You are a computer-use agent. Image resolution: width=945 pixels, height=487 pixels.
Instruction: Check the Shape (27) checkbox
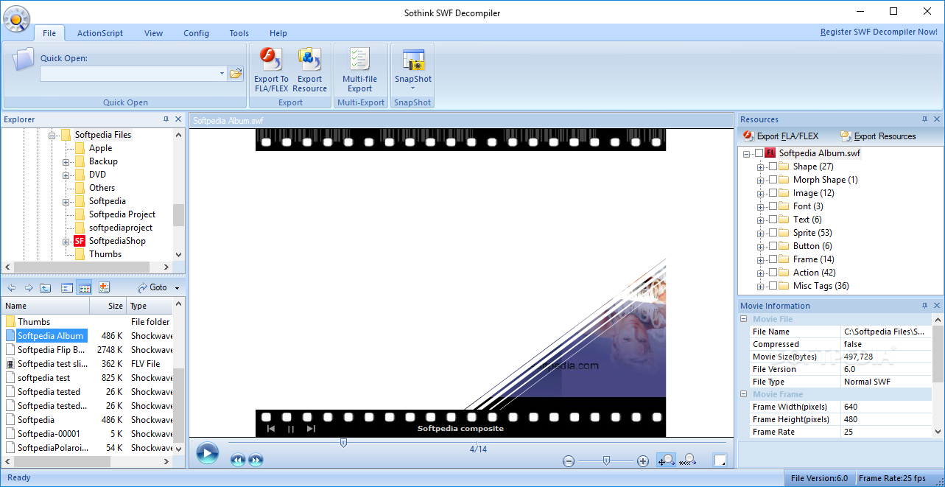pos(773,167)
